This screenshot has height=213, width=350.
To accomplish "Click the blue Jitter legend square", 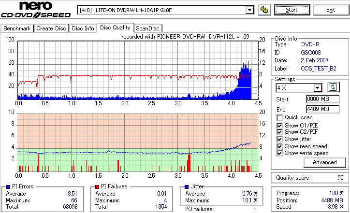I will (187, 187).
